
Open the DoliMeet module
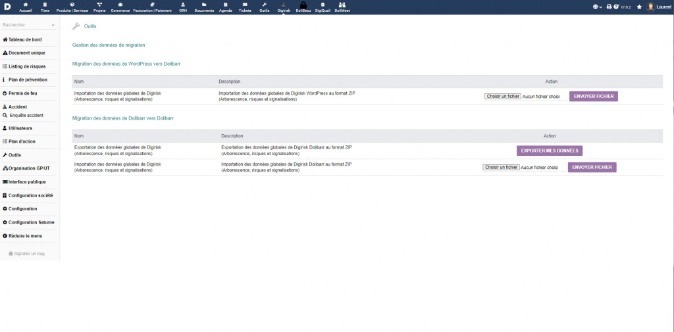[342, 7]
